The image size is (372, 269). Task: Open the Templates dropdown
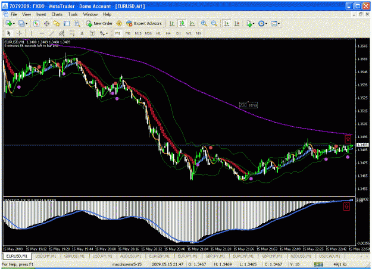[x=275, y=23]
